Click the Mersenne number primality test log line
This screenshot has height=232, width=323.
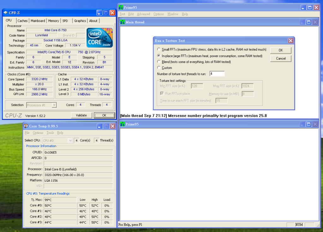tap(194, 116)
